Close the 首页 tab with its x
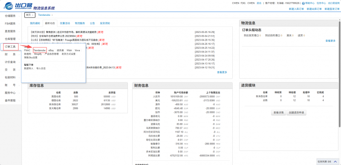The image size is (341, 165). (32, 15)
